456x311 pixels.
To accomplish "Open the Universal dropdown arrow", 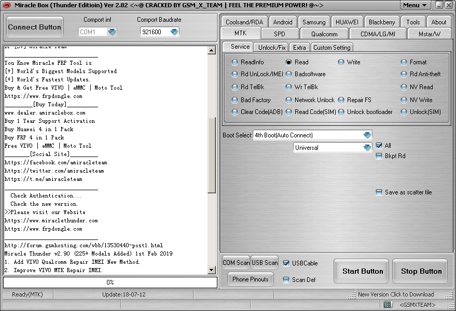I will pos(367,147).
